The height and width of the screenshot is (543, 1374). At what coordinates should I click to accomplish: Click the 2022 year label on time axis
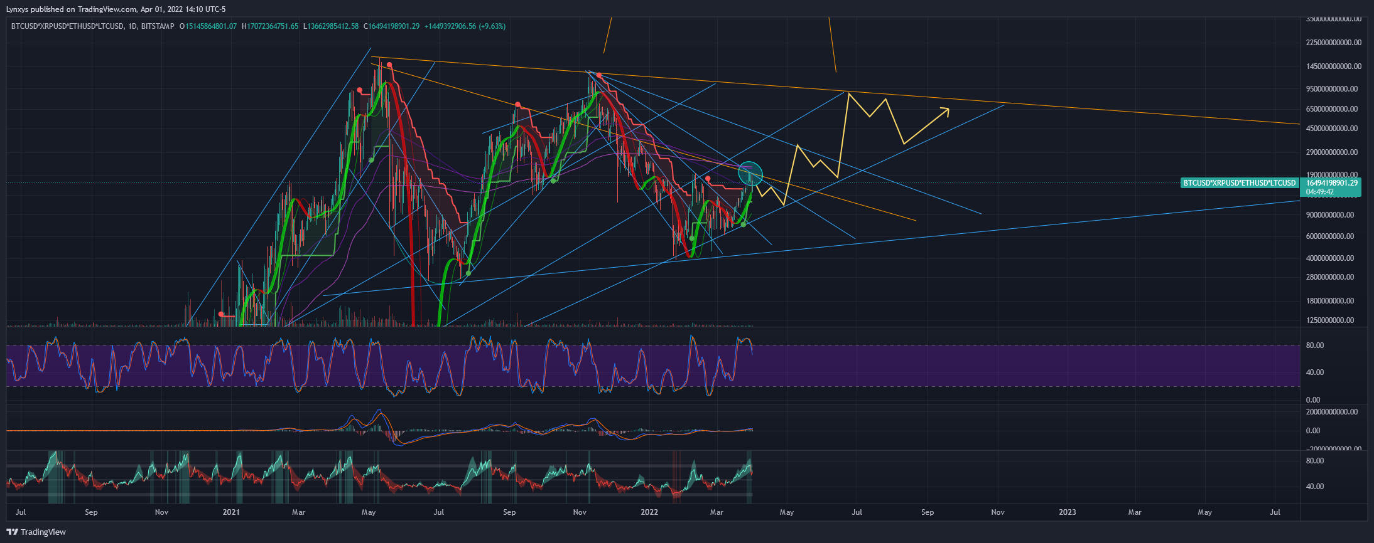point(649,512)
